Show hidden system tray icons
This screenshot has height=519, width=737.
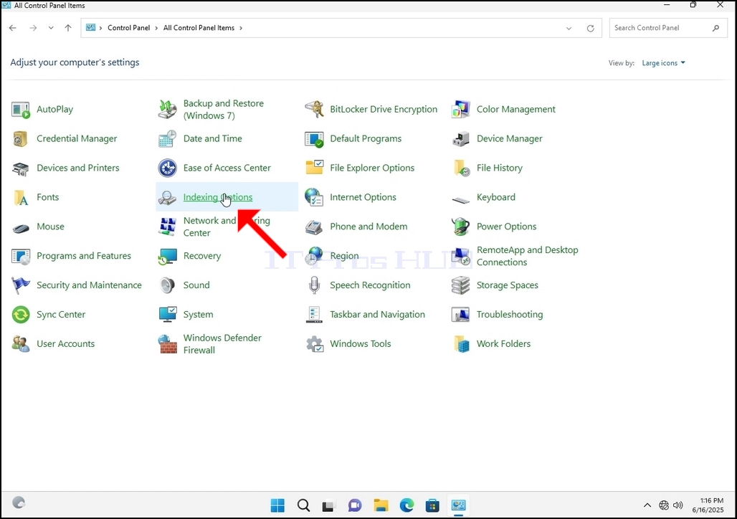click(647, 505)
